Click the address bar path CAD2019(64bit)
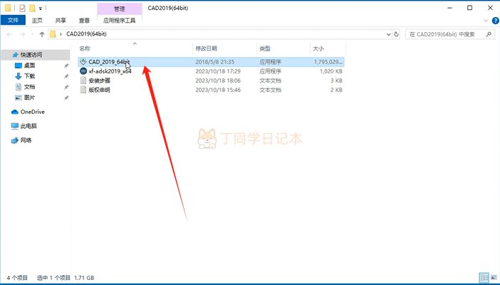The height and width of the screenshot is (285, 500). 86,33
